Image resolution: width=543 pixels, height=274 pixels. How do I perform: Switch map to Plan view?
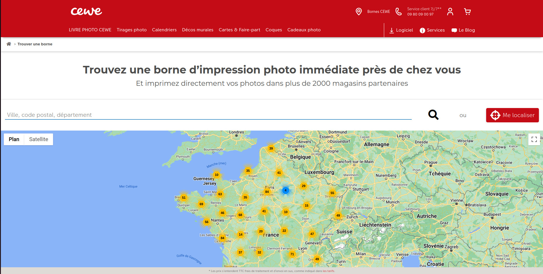pos(14,139)
